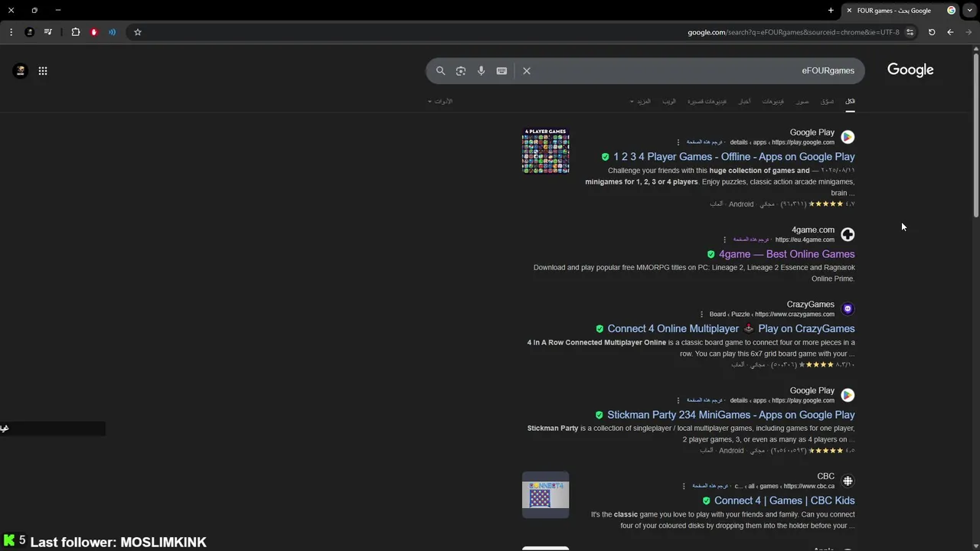
Task: Open the on-screen keyboard input tool
Action: (x=501, y=70)
